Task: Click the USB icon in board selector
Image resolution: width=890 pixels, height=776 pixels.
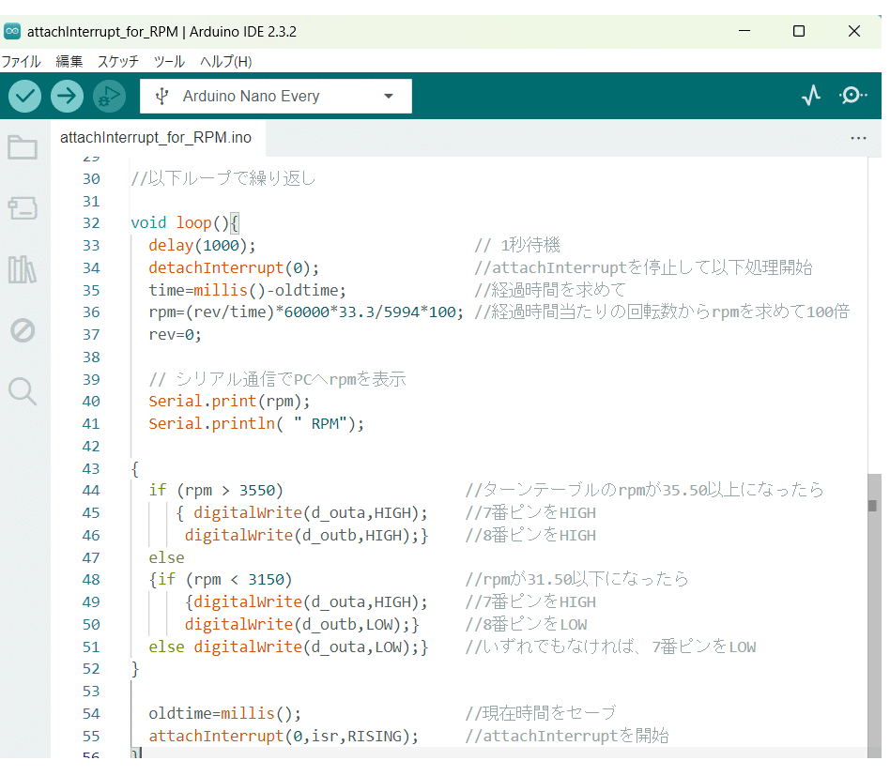Action: click(161, 96)
